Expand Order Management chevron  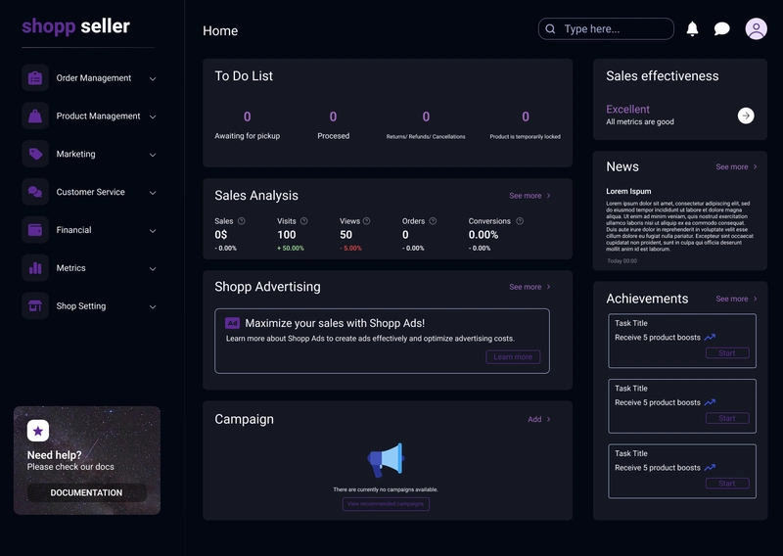click(153, 78)
